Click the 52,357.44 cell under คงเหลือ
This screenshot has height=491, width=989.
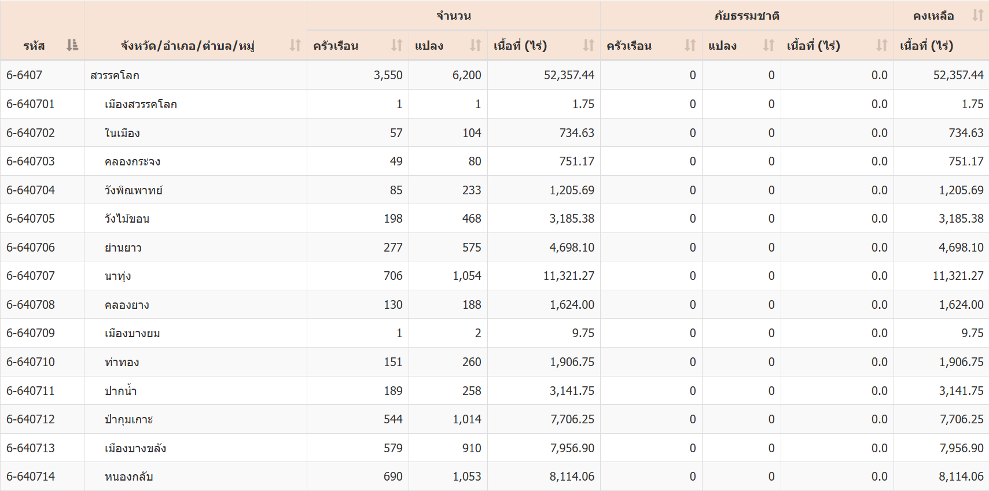958,75
